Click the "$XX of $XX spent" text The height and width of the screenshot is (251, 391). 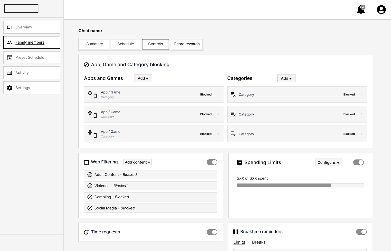[x=252, y=178]
